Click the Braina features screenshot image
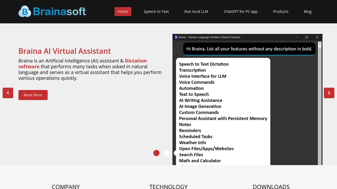Screen dimensions: 337x189 click(247, 99)
